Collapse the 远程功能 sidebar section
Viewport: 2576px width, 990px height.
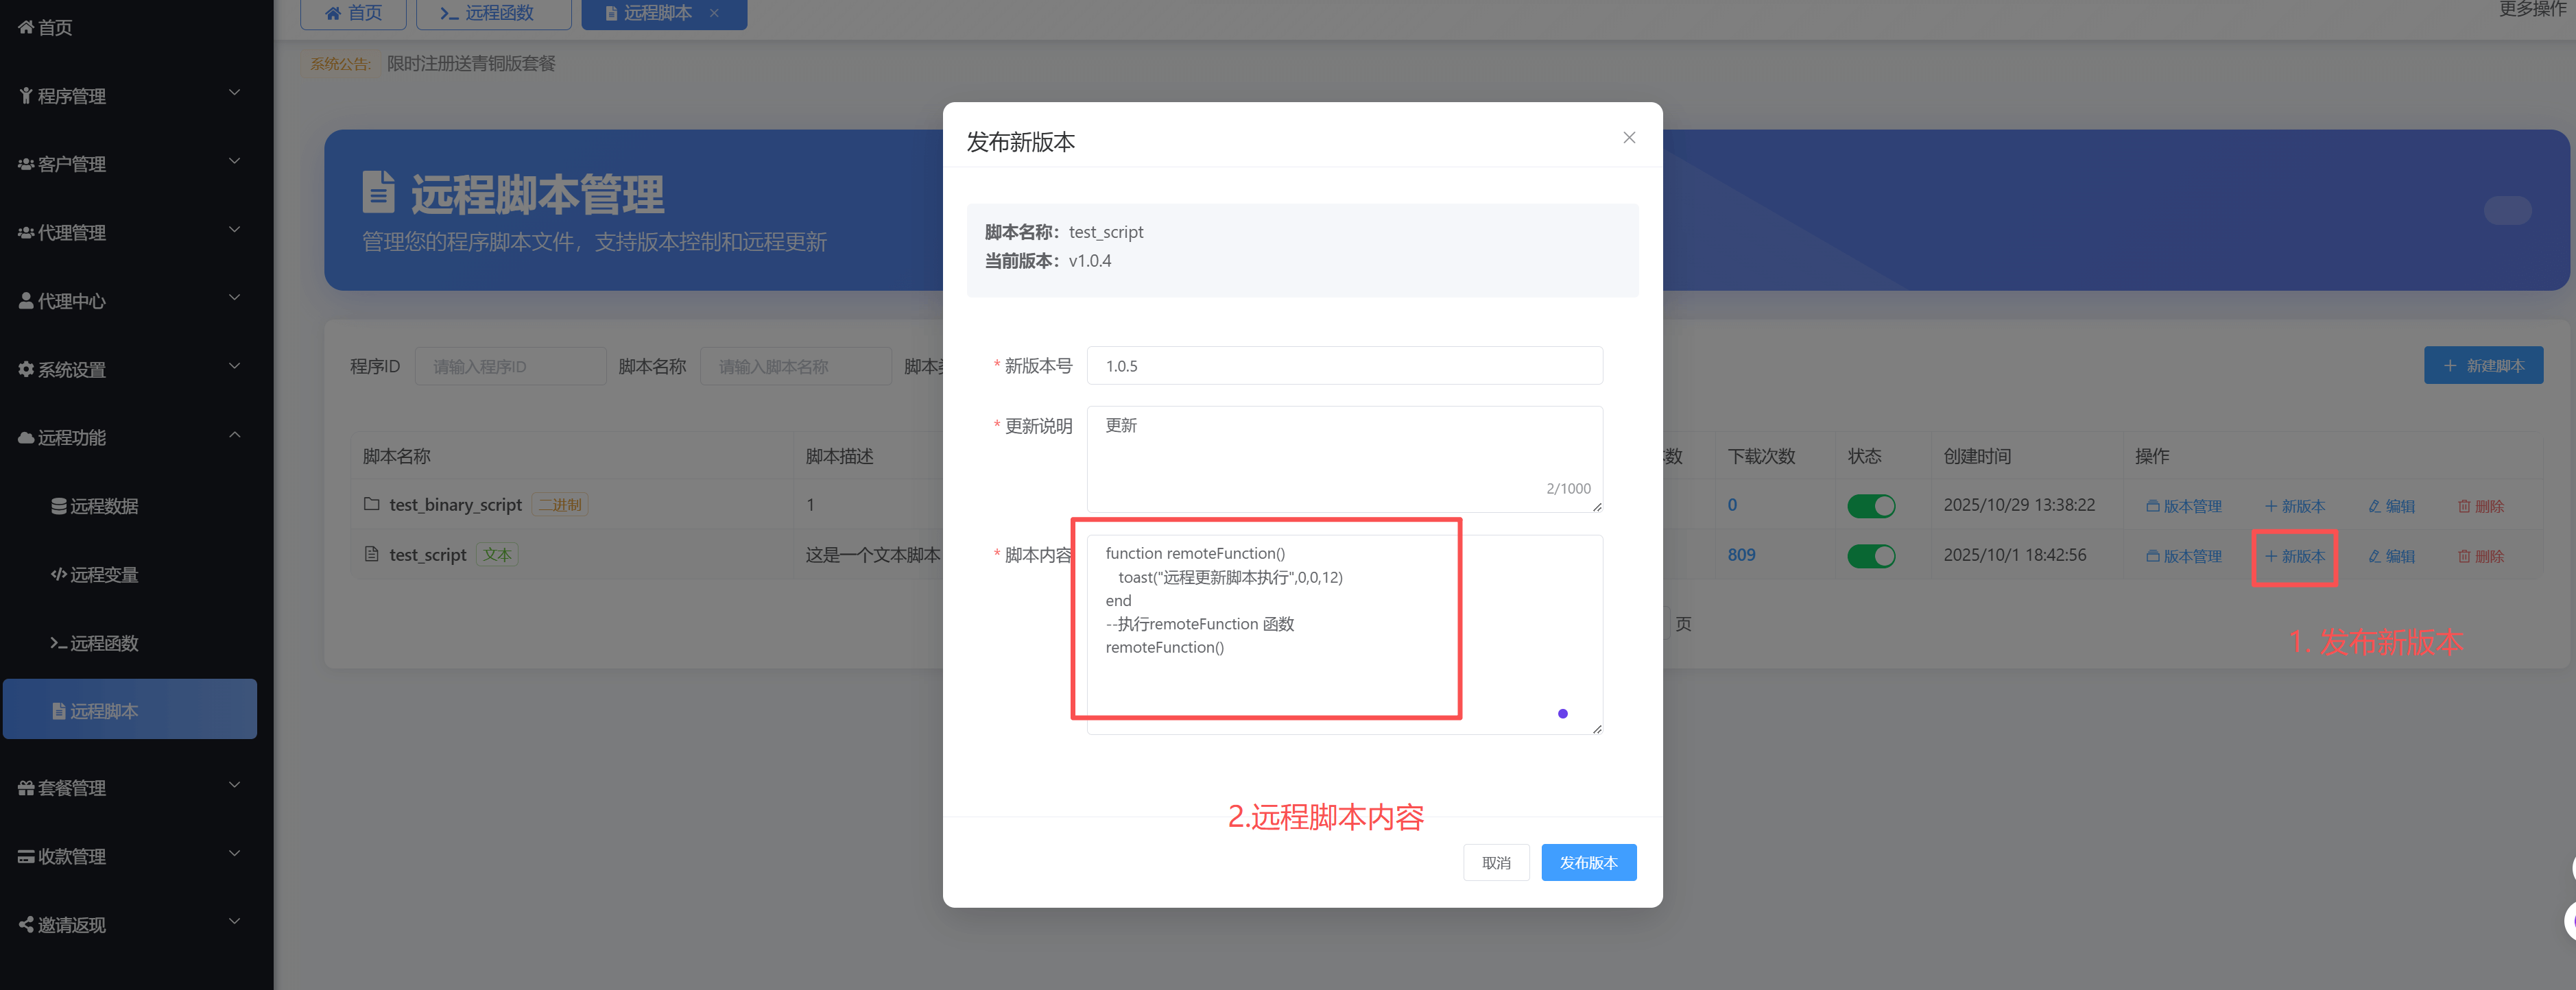click(234, 436)
